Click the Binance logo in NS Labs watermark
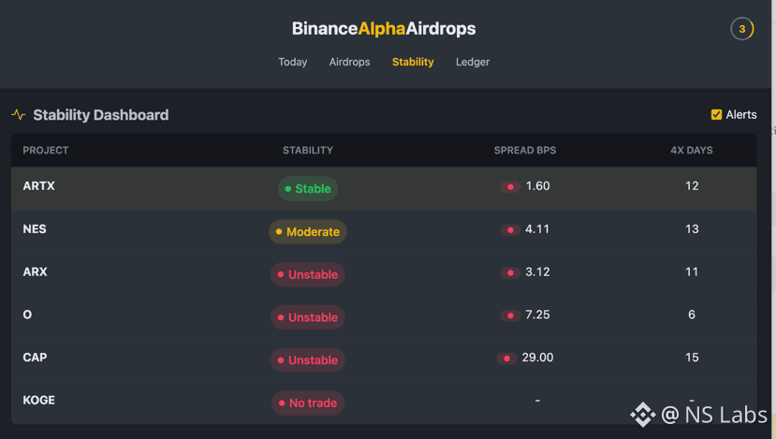The width and height of the screenshot is (776, 439). (x=642, y=415)
